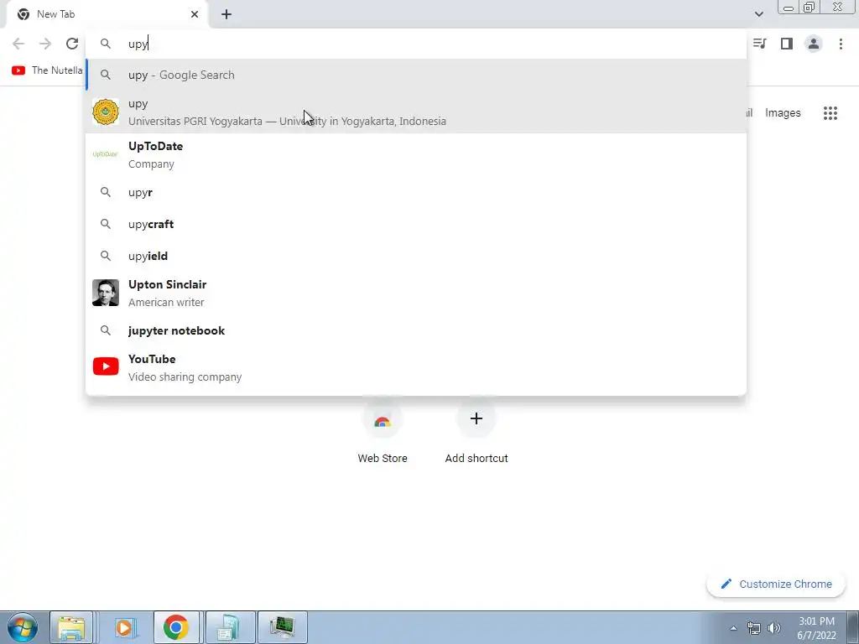Select the New Tab tab

107,14
